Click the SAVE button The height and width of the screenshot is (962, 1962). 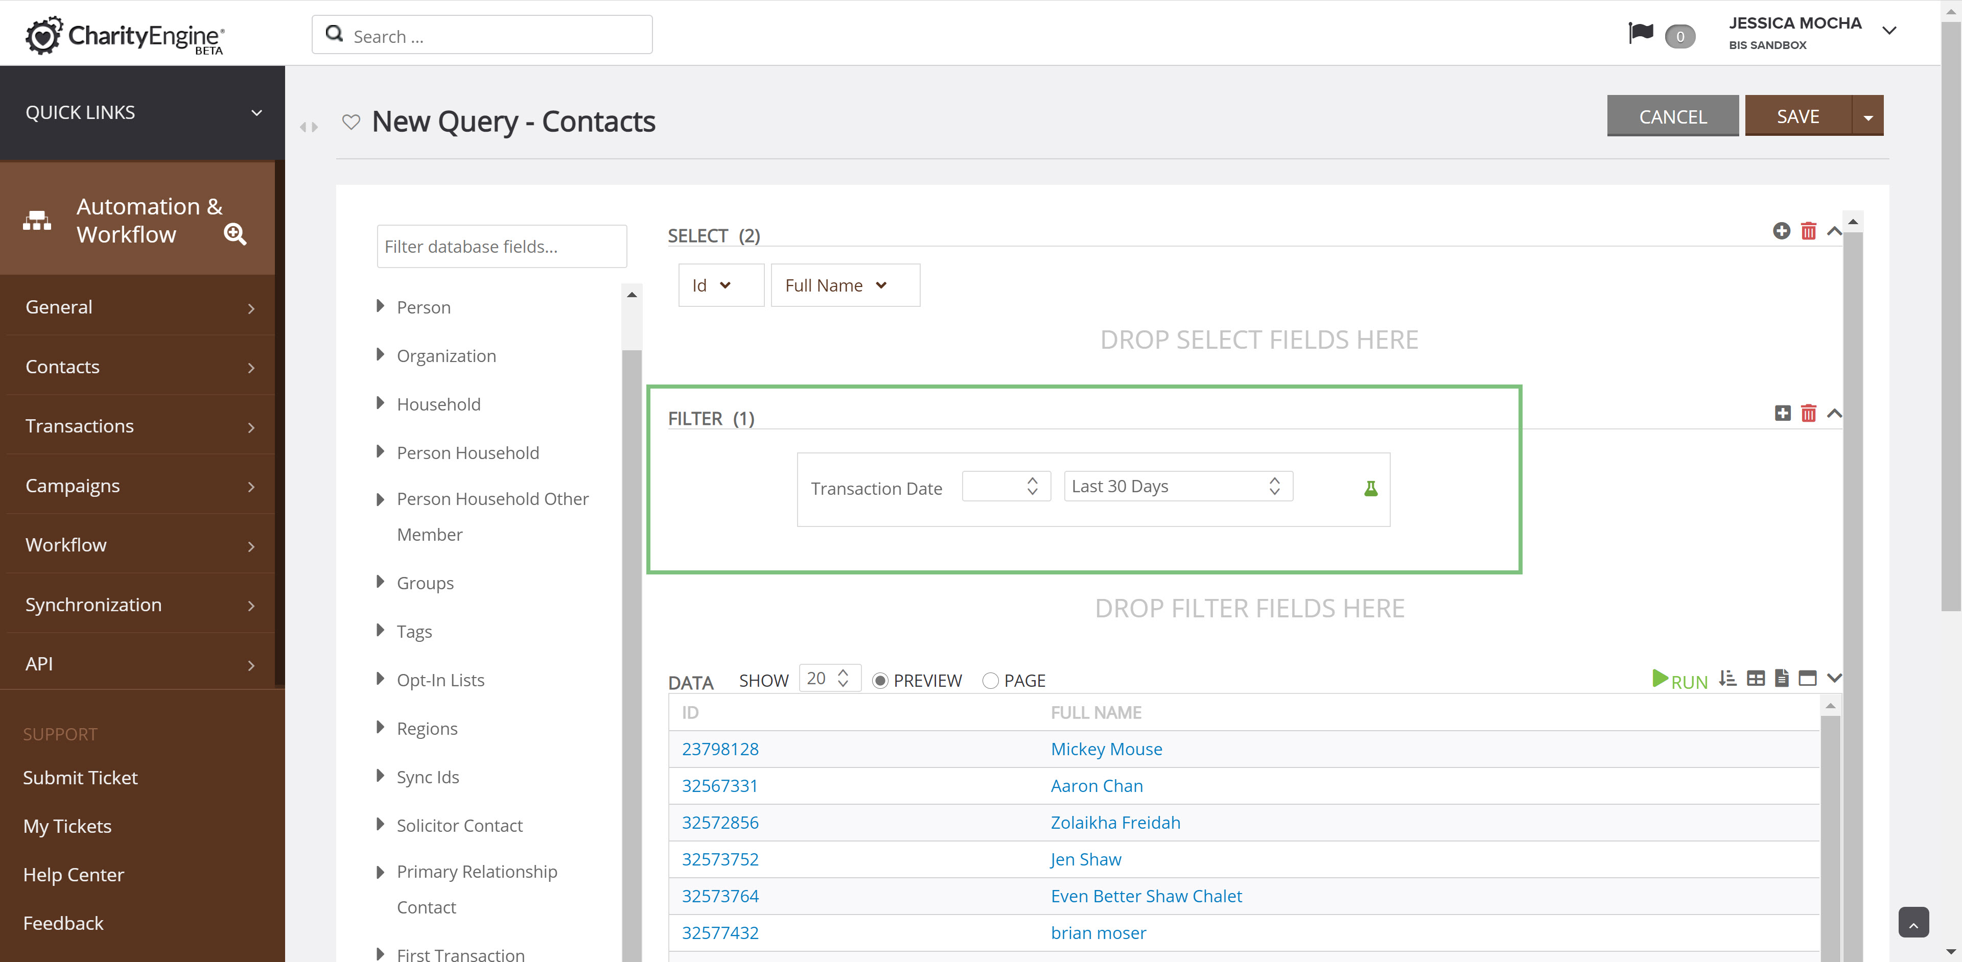[x=1797, y=116]
